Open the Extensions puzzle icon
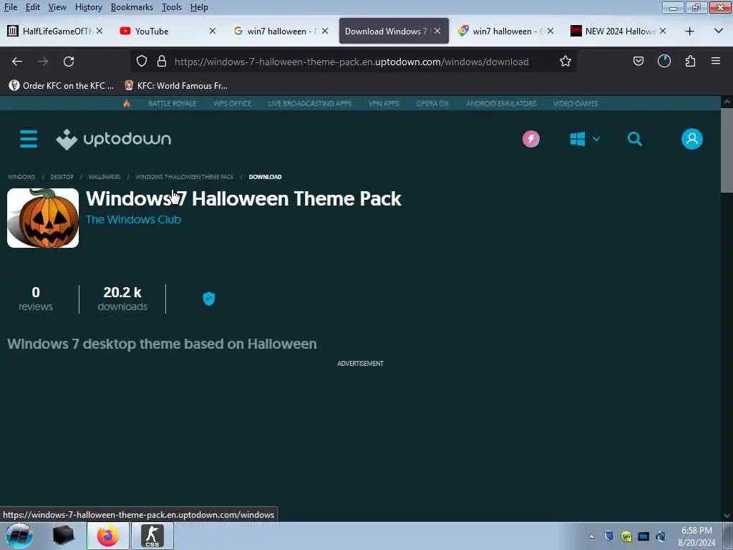The image size is (733, 550). coord(690,62)
